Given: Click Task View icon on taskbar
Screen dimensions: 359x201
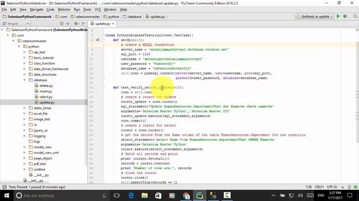Looking at the screenshot, I should [x=117, y=195].
